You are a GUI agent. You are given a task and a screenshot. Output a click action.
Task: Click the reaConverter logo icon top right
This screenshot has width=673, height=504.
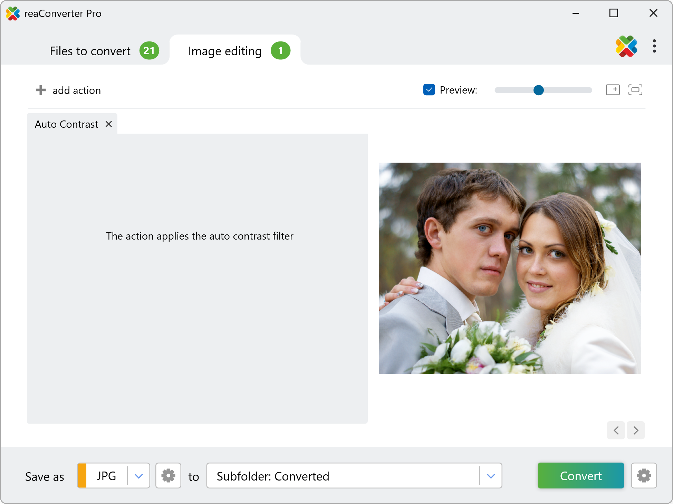(x=626, y=46)
